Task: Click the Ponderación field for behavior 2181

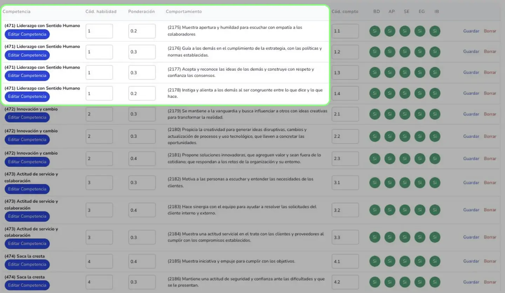Action: pos(142,159)
